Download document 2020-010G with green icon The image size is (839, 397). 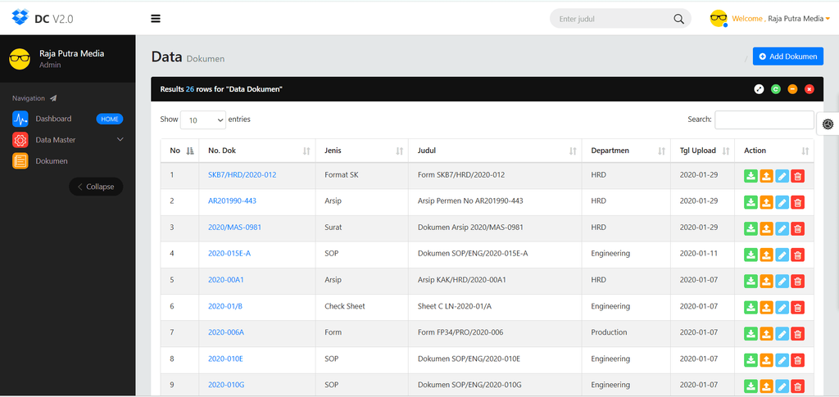pos(751,386)
